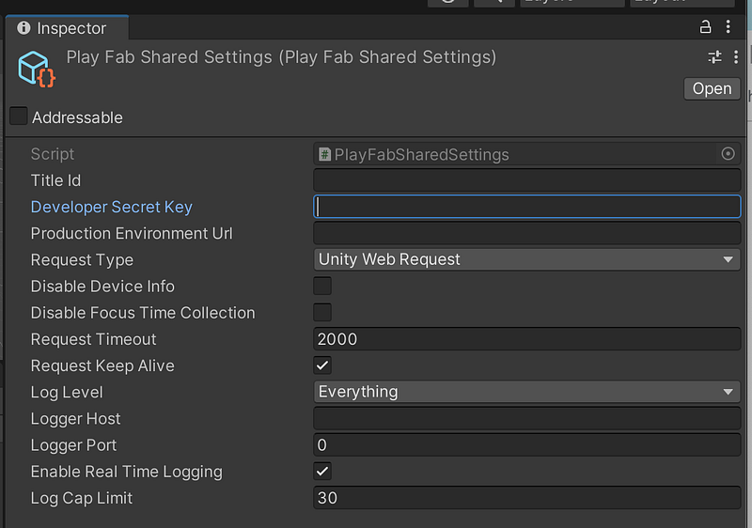The width and height of the screenshot is (752, 528).
Task: Enable the Disable Device Info checkbox
Action: 322,286
